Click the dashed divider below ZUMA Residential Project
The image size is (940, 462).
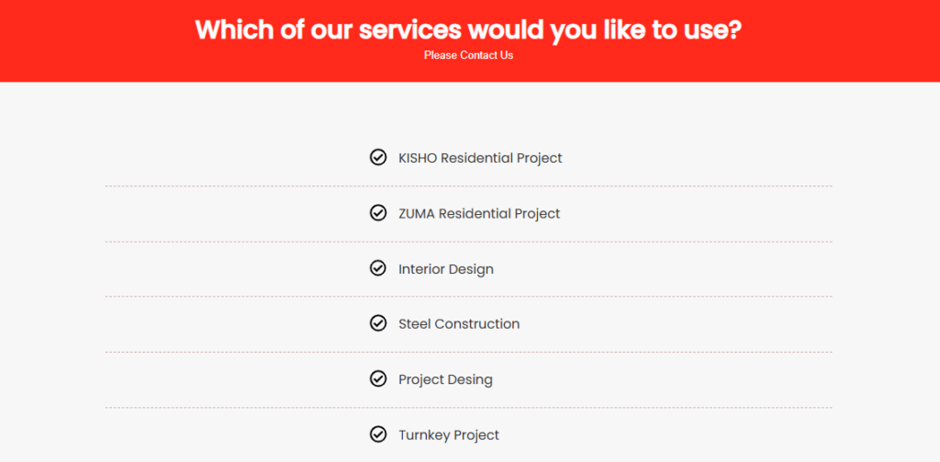tap(469, 242)
